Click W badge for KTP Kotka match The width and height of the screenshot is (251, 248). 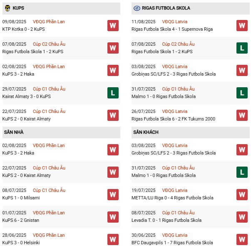(x=113, y=26)
